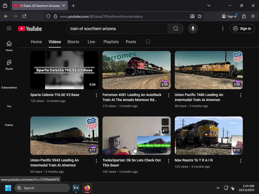Open YouTube settings three-dot menu

tap(223, 29)
